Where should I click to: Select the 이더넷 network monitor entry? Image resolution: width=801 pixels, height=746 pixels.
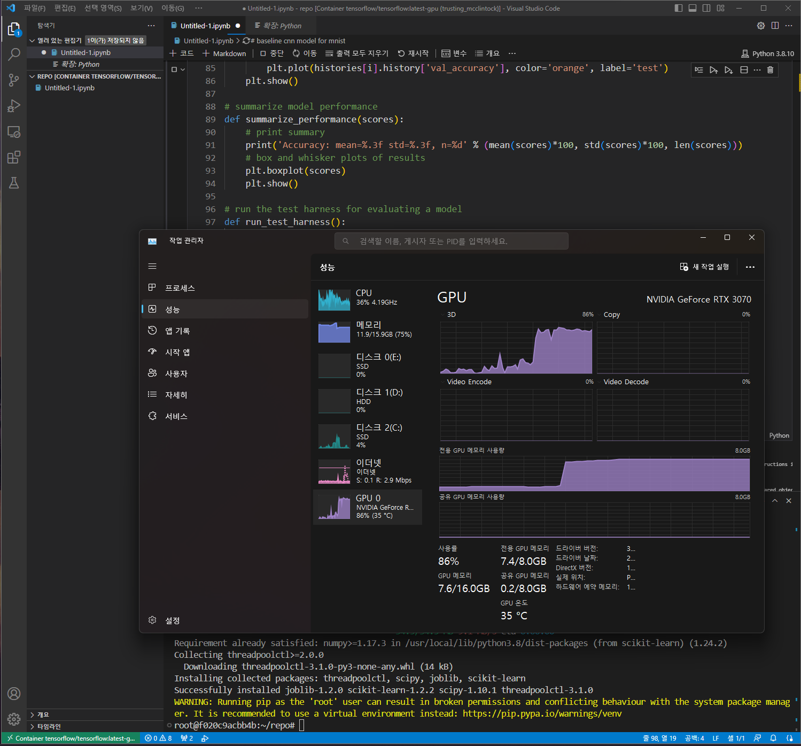coord(367,471)
